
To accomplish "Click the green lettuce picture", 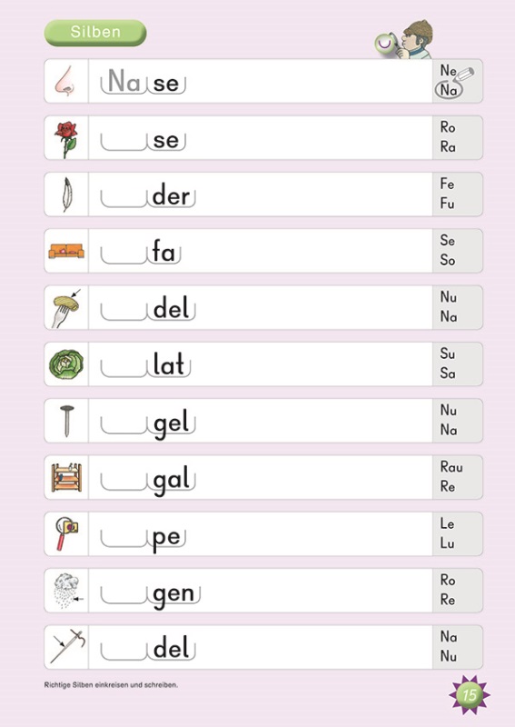I will click(x=66, y=364).
